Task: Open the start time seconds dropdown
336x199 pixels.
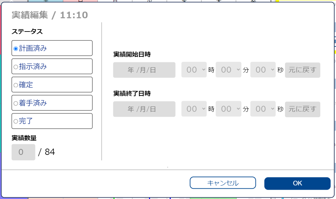Action: pos(263,70)
